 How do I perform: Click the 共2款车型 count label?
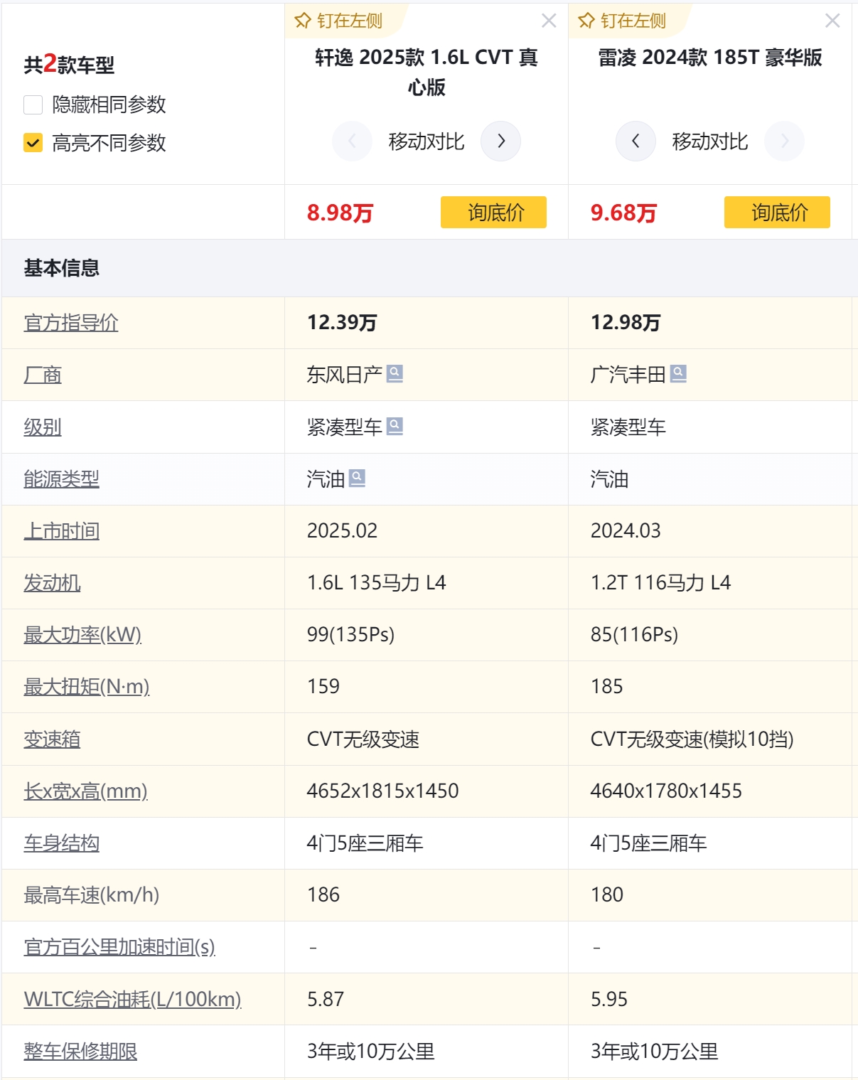click(x=69, y=64)
